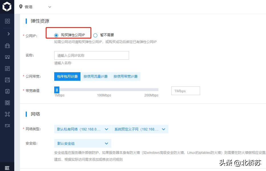Open the 默认安全组 dropdown
The image size is (266, 171).
[82, 143]
